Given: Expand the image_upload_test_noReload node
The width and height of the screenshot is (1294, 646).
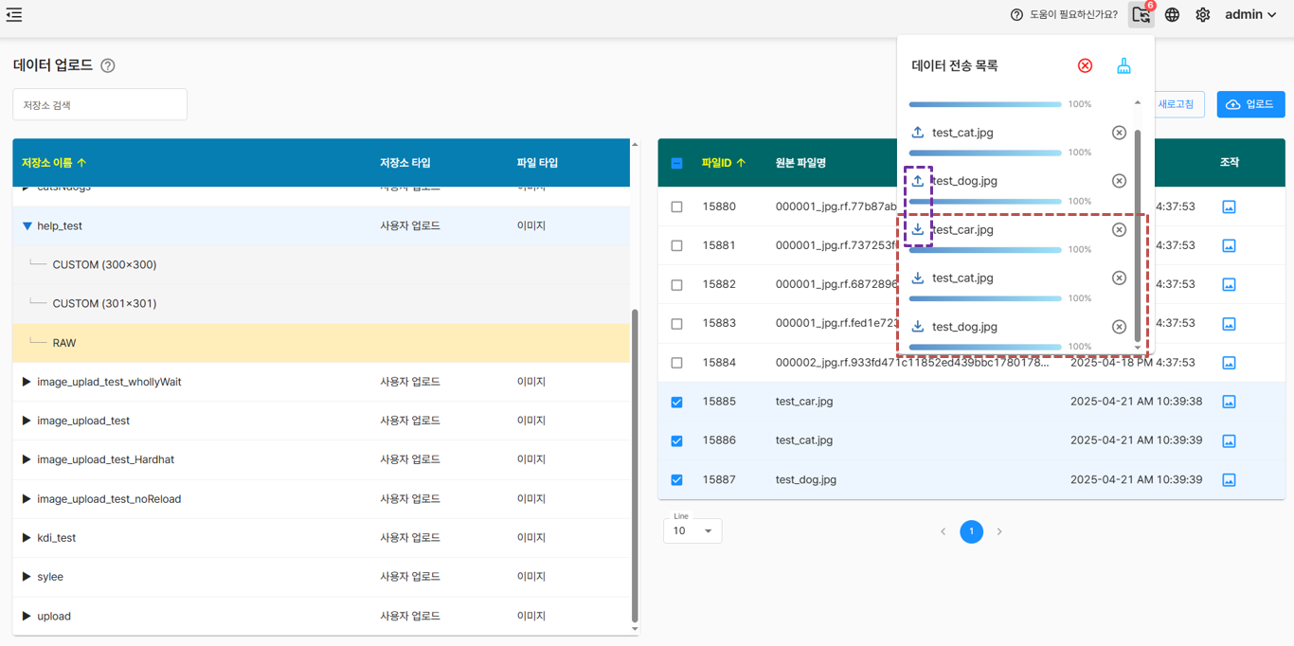Looking at the screenshot, I should [x=27, y=499].
